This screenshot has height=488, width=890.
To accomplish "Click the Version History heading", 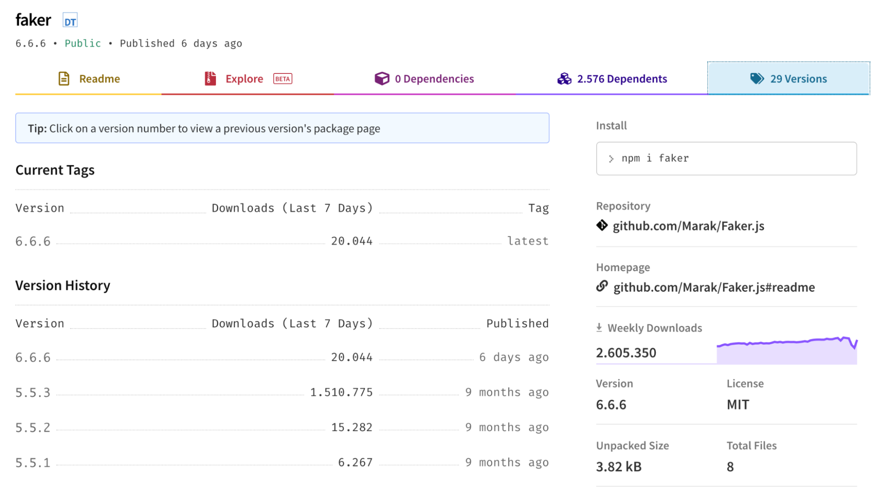I will point(63,285).
